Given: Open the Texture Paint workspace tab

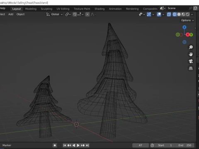Looking at the screenshot, I should point(82,9).
